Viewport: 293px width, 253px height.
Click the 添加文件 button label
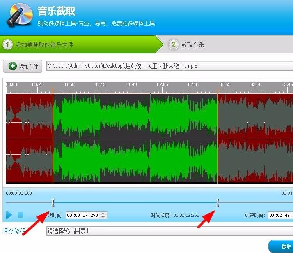click(28, 67)
